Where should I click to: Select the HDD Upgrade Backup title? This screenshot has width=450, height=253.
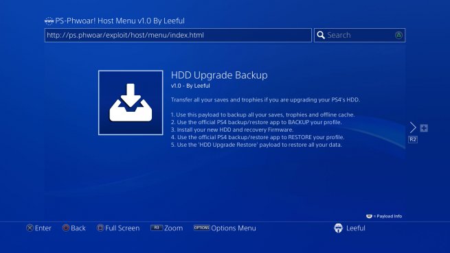pyautogui.click(x=219, y=75)
